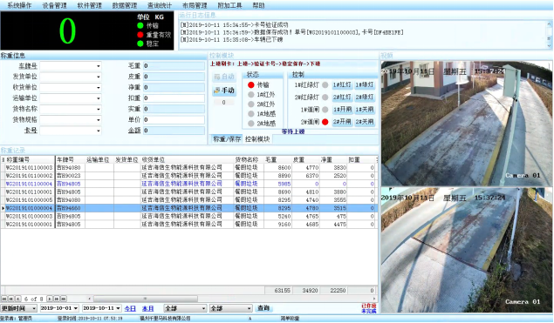Open the 数据管理 menu
The image size is (554, 323).
pyautogui.click(x=125, y=5)
